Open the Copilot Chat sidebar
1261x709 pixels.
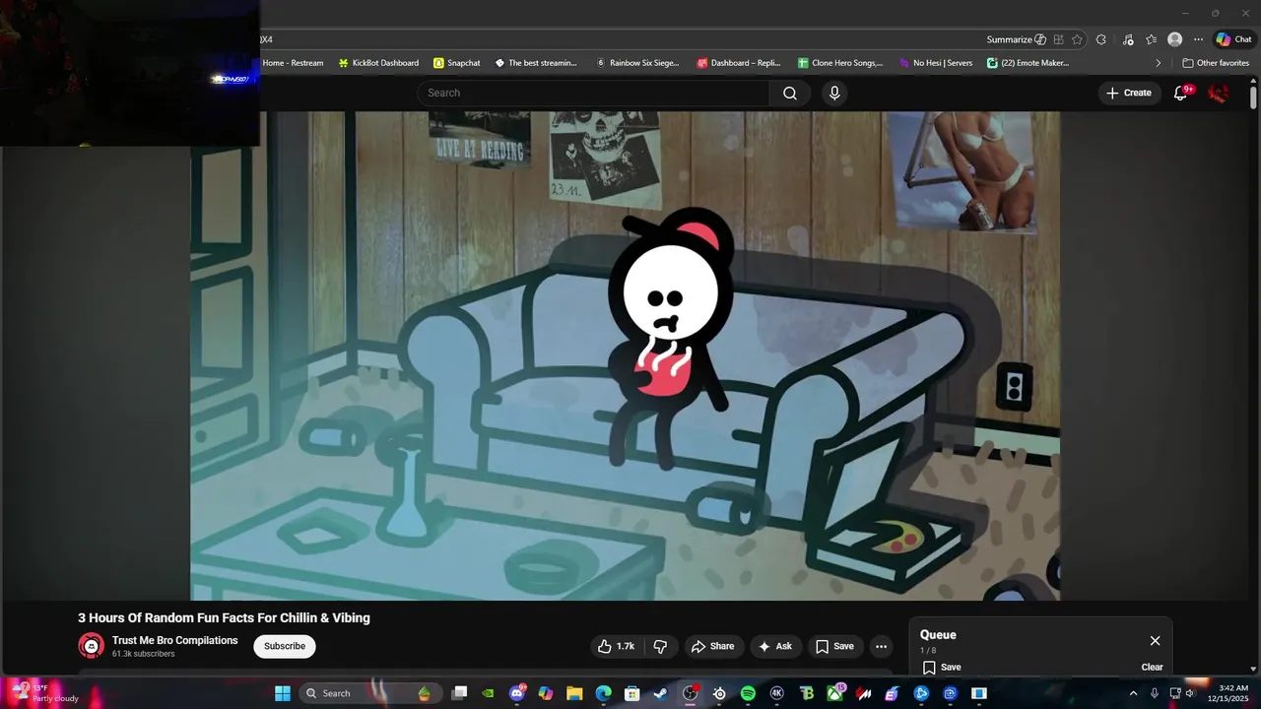pyautogui.click(x=1233, y=39)
